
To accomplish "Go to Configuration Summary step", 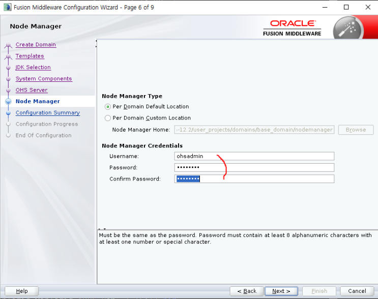I will point(47,112).
